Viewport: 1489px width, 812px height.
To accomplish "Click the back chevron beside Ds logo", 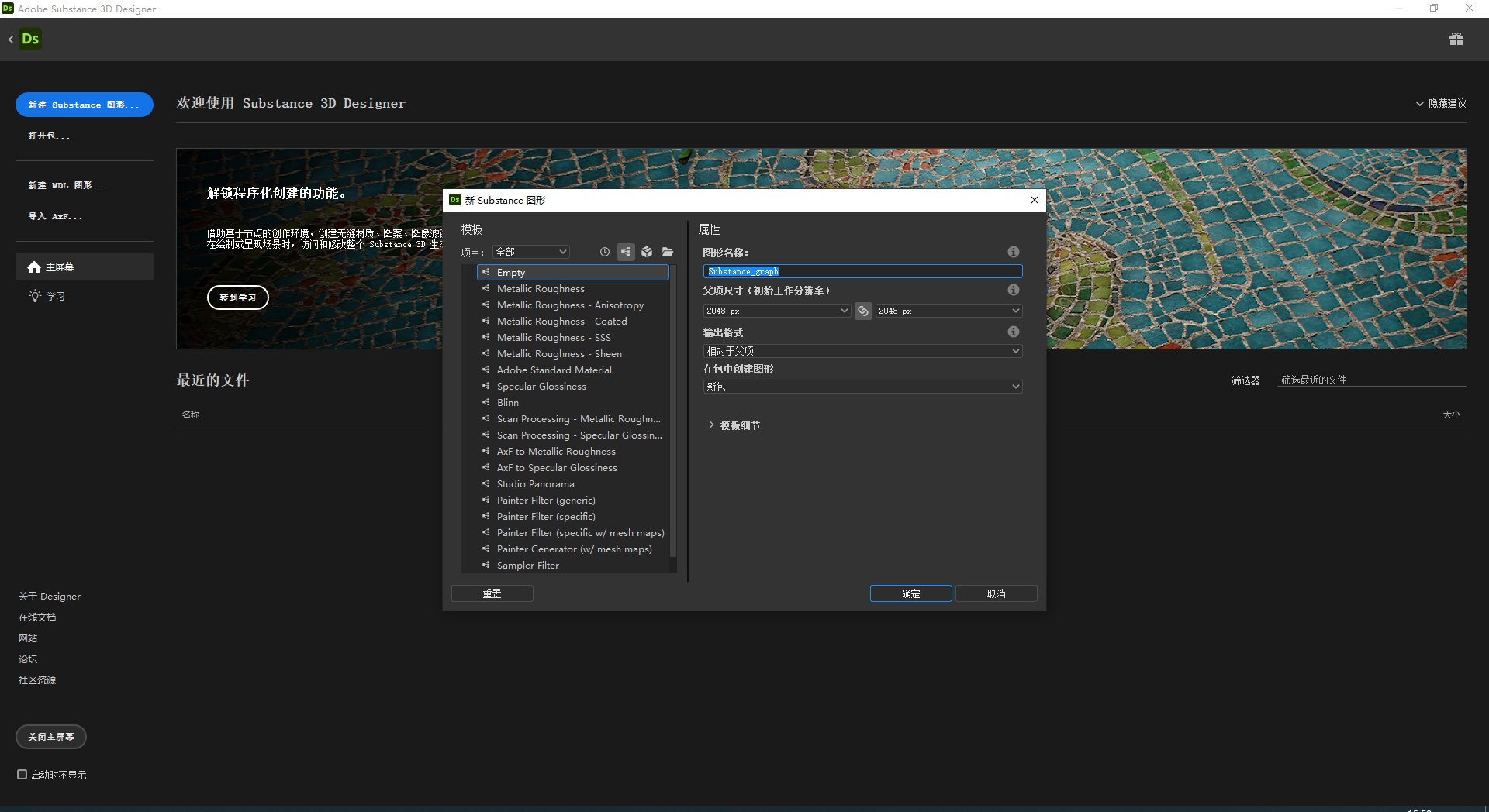I will click(x=11, y=39).
